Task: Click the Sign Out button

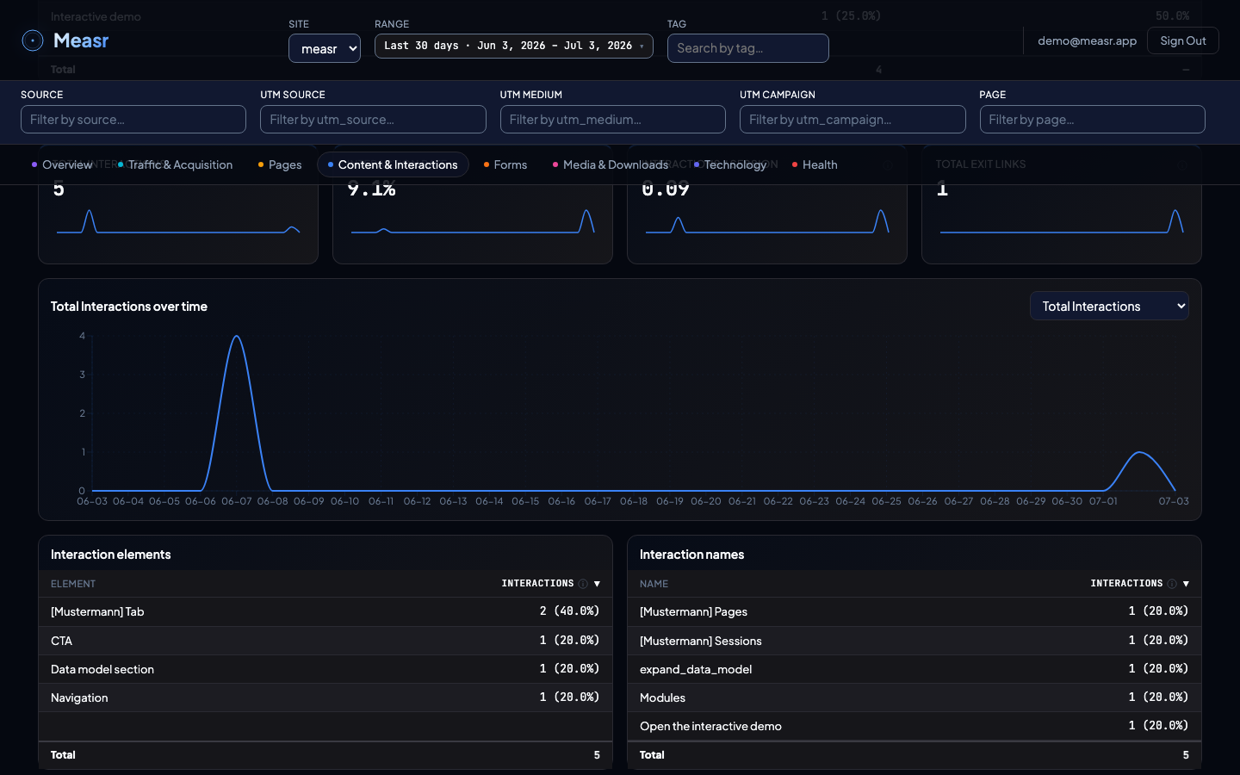Action: (1183, 40)
